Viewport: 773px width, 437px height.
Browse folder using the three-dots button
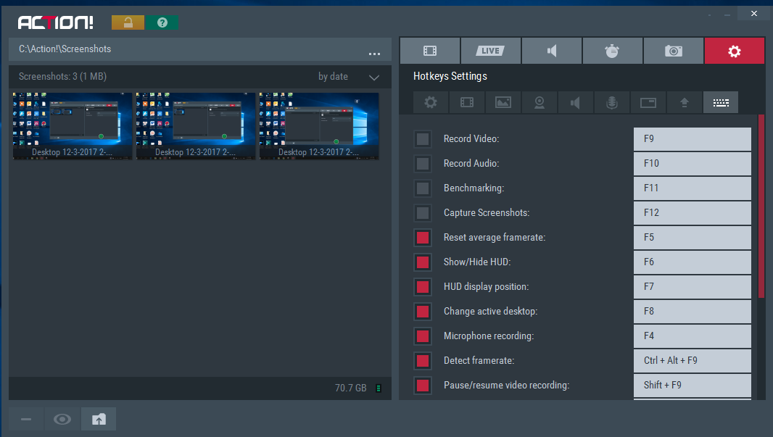[374, 52]
